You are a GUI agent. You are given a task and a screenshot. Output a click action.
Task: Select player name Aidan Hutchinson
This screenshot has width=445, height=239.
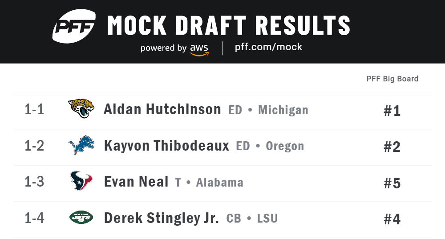162,109
